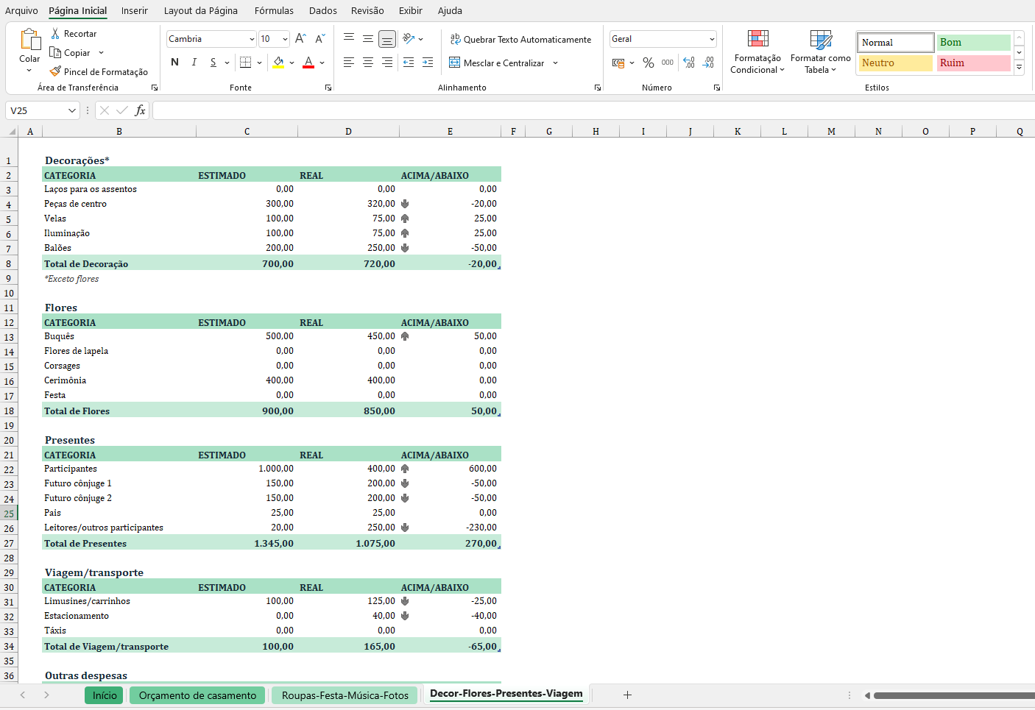Center text horizontally in cell
1035x710 pixels.
tap(368, 63)
